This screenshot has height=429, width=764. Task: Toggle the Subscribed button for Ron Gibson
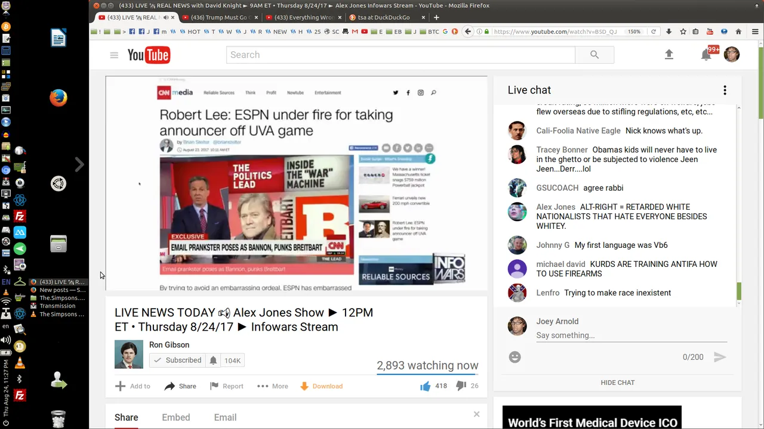pos(177,360)
